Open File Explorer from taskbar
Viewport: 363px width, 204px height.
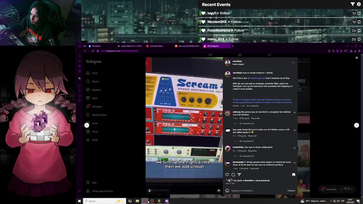pos(137,201)
